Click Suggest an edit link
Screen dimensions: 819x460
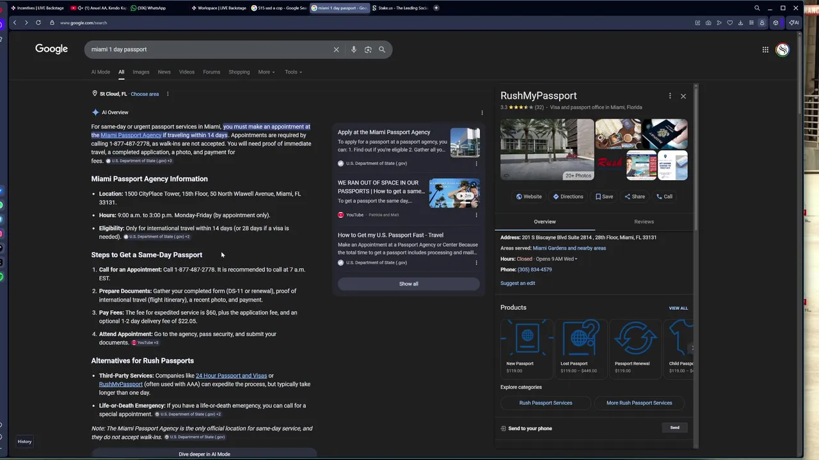(518, 283)
